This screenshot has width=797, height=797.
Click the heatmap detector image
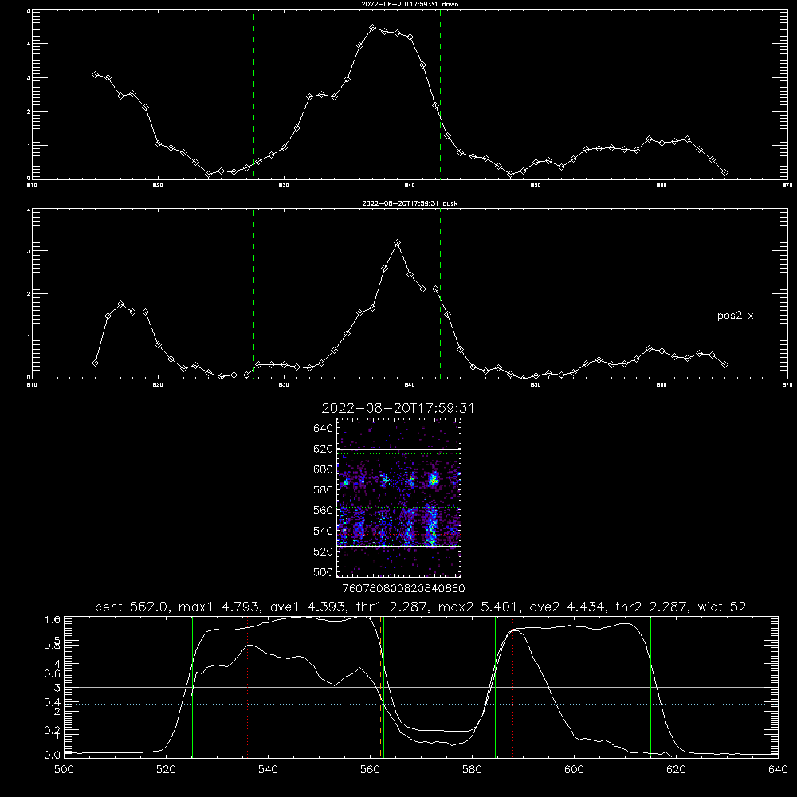398,497
